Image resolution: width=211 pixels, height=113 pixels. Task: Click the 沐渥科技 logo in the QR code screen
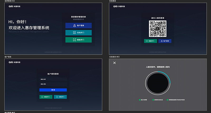tap(119, 6)
